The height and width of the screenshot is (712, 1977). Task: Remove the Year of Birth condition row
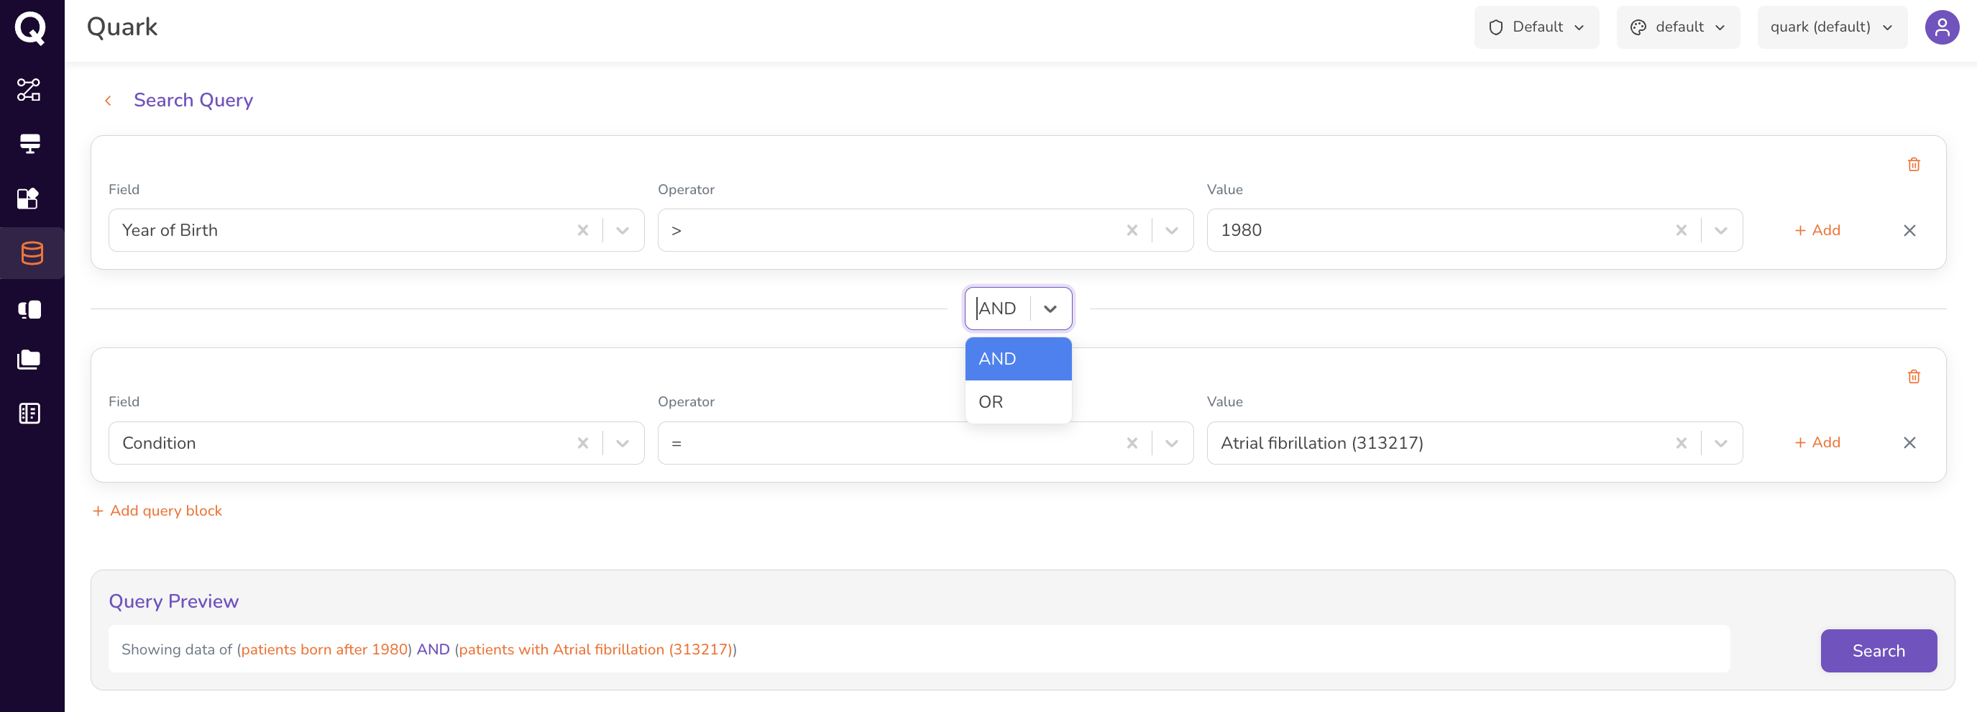(1909, 230)
